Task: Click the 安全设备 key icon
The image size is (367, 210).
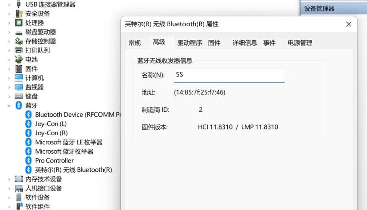Action: click(19, 13)
